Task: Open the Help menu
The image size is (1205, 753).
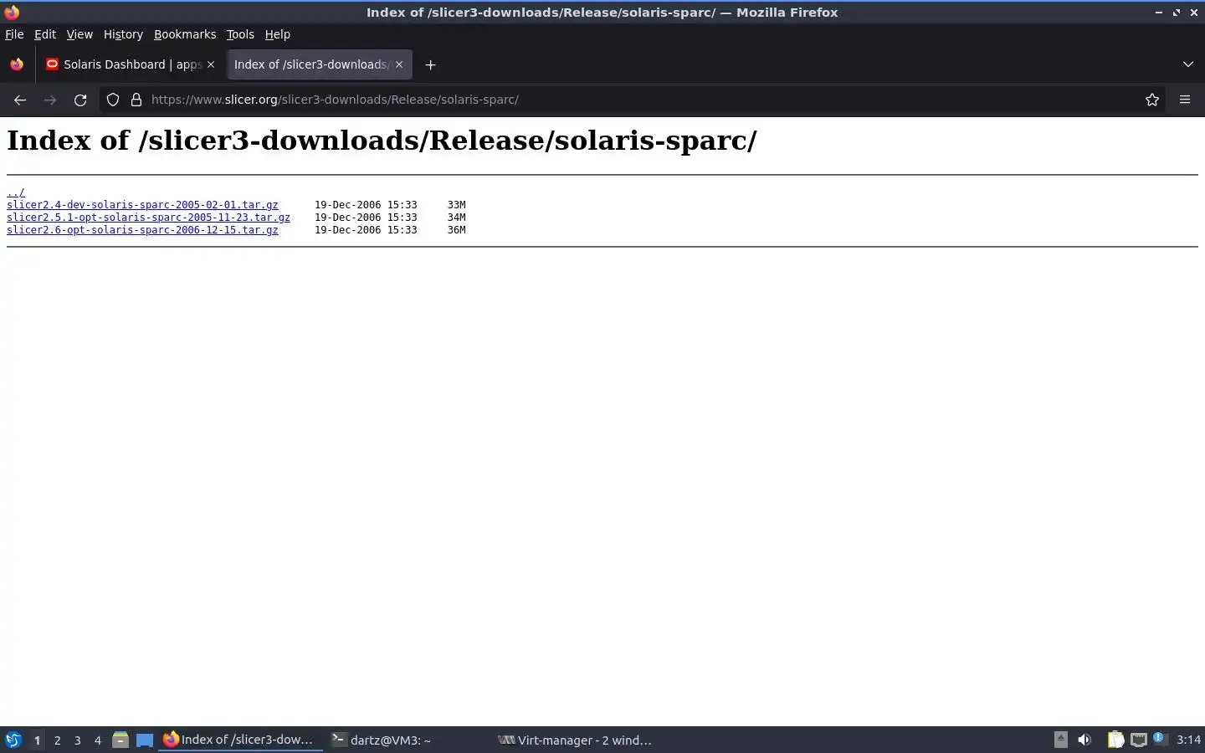Action: pyautogui.click(x=277, y=34)
